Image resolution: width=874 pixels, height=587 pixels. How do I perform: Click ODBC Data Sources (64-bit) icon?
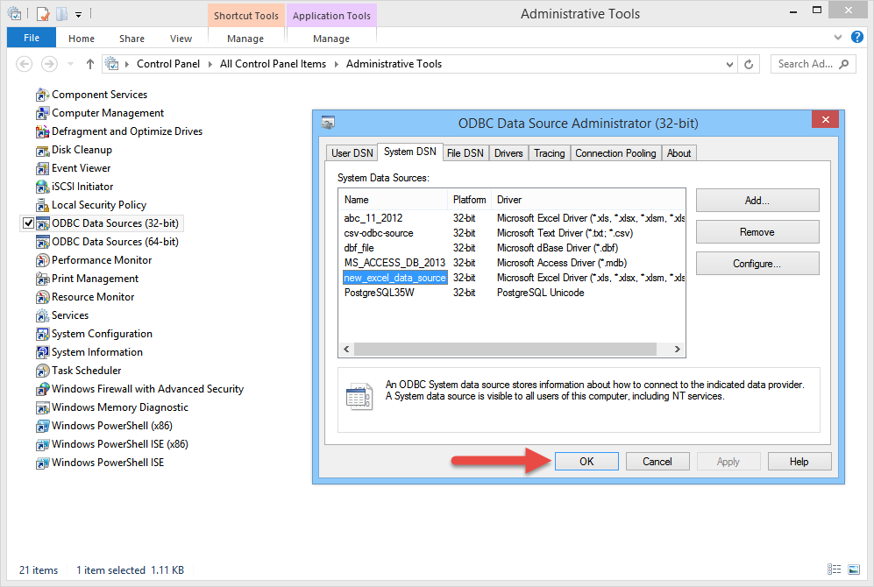click(x=42, y=242)
